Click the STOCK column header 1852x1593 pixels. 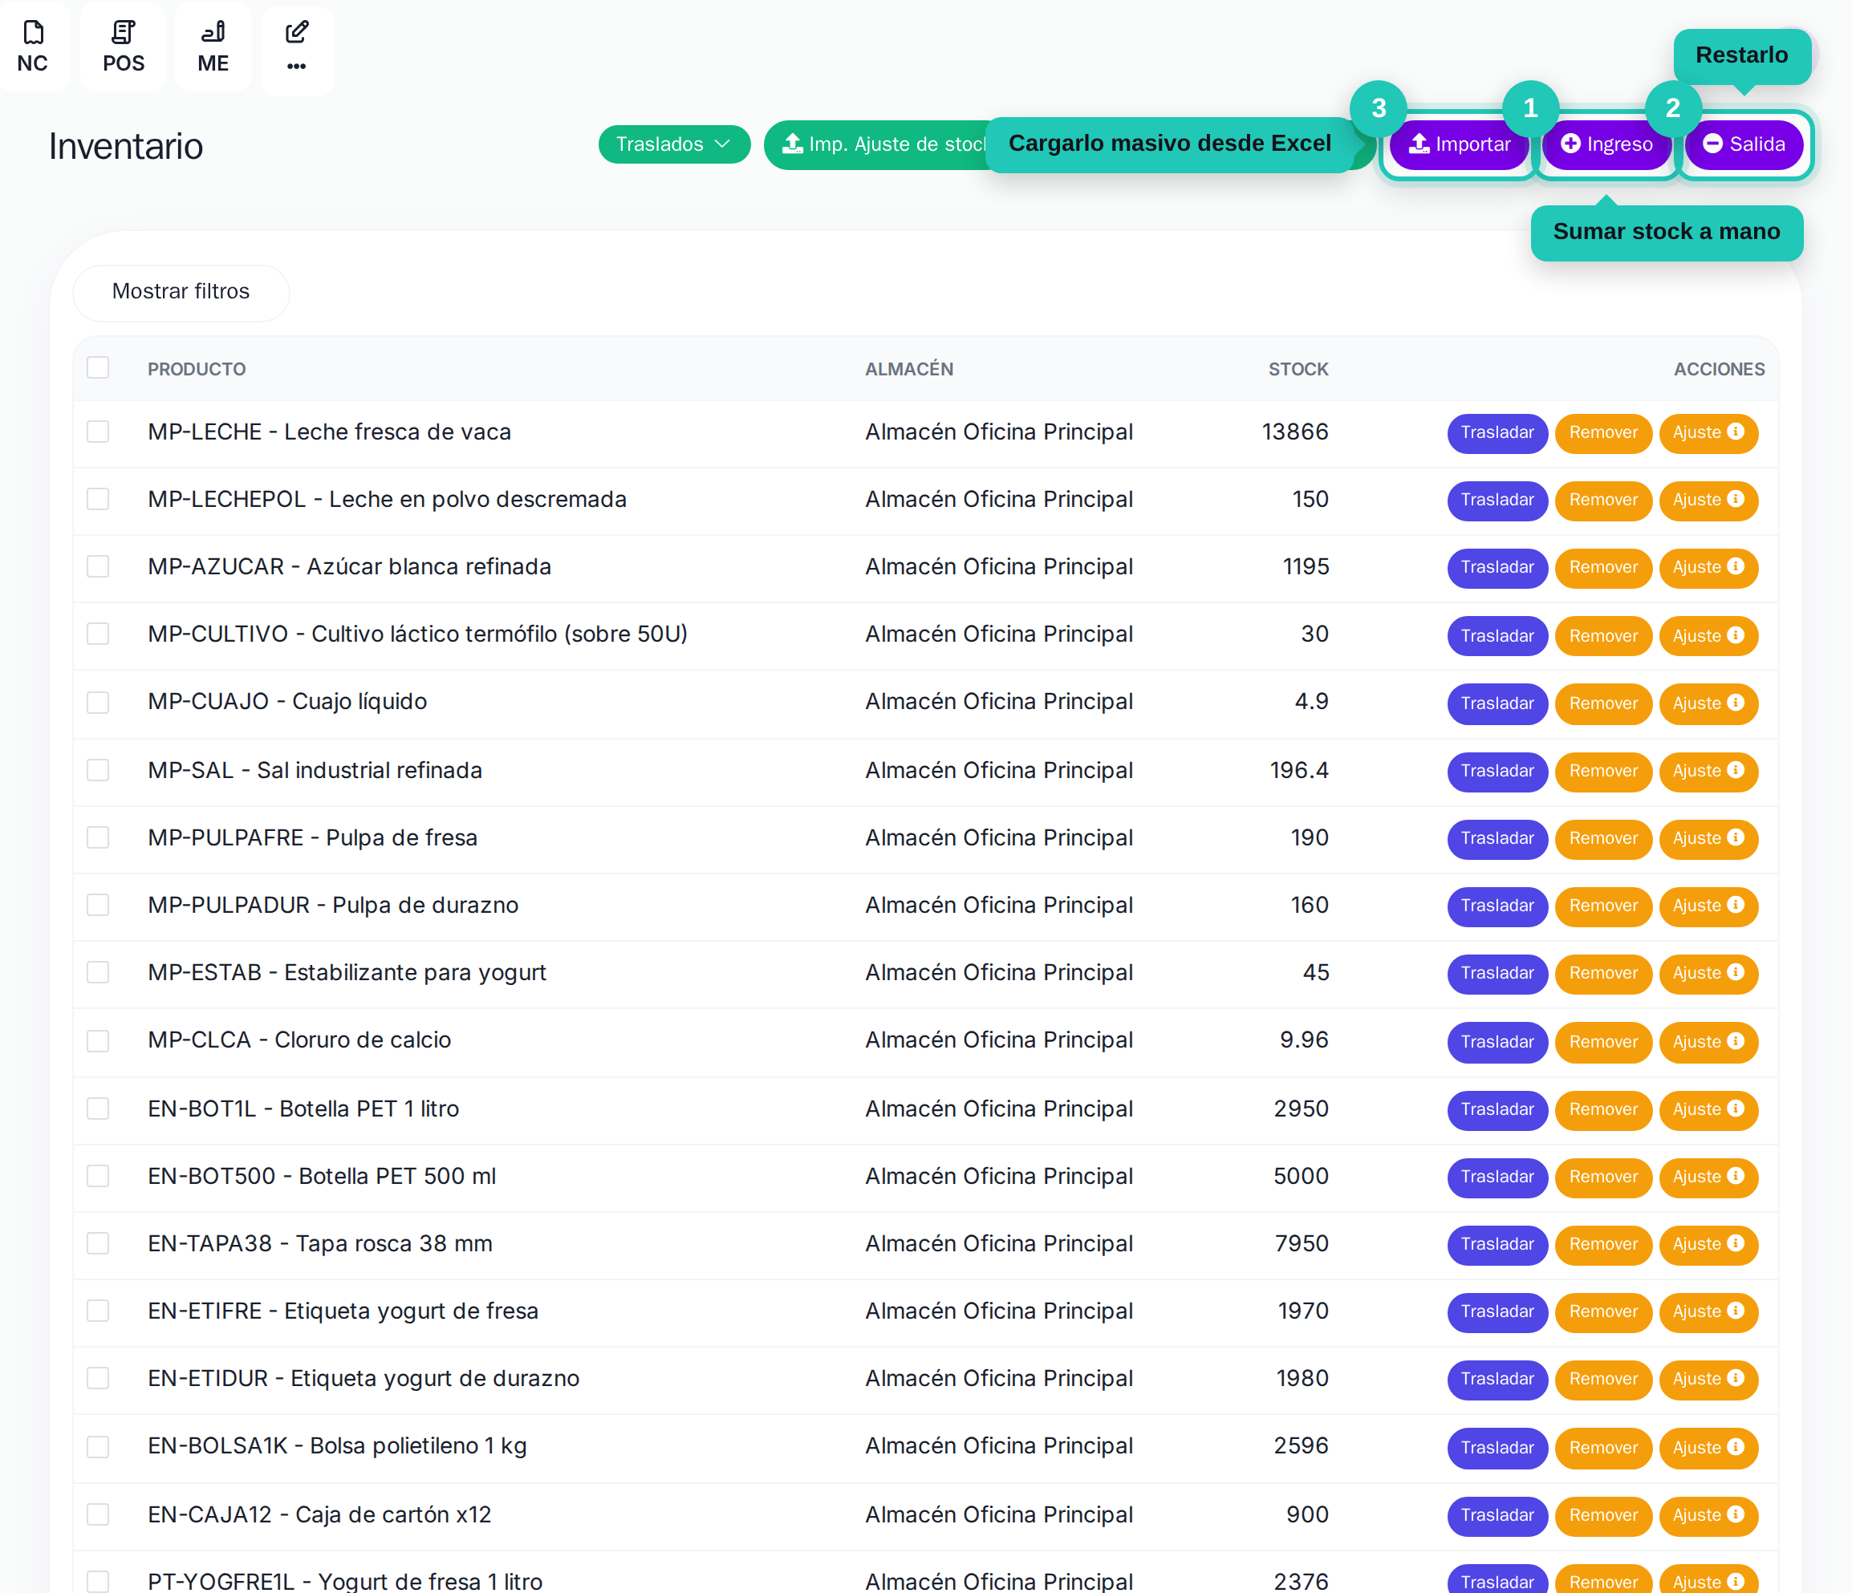(1298, 369)
